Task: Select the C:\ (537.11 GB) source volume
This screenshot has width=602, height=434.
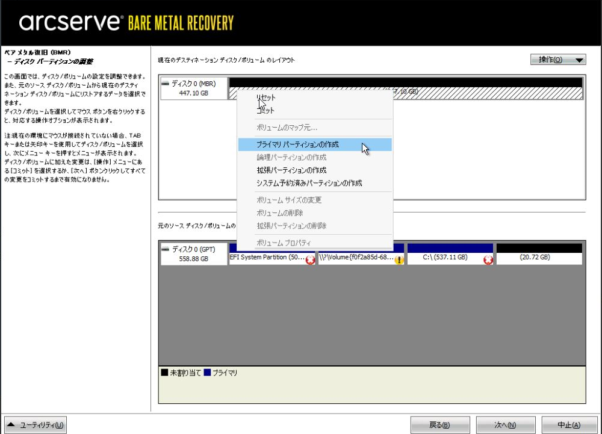Action: [x=450, y=254]
